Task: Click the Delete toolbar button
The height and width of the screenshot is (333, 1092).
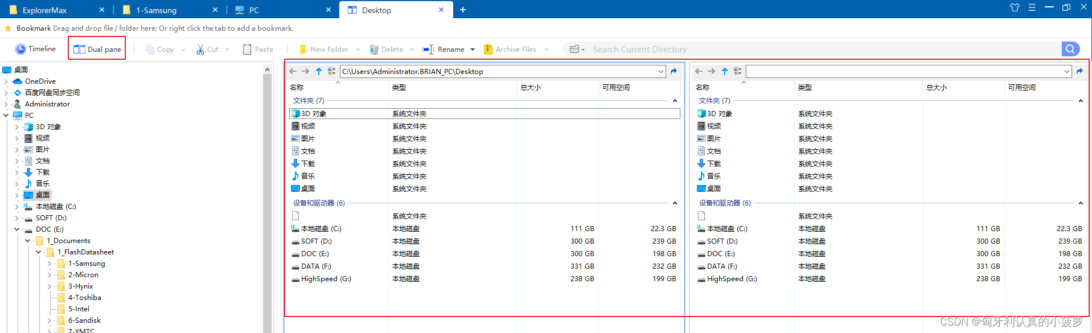Action: point(386,50)
